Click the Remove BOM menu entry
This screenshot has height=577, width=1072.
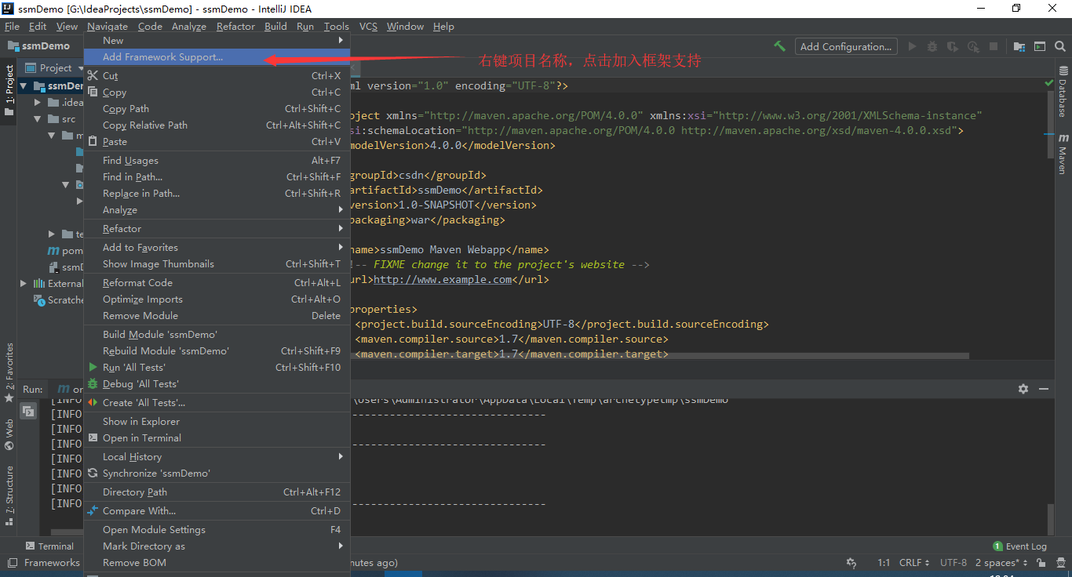pyautogui.click(x=217, y=562)
